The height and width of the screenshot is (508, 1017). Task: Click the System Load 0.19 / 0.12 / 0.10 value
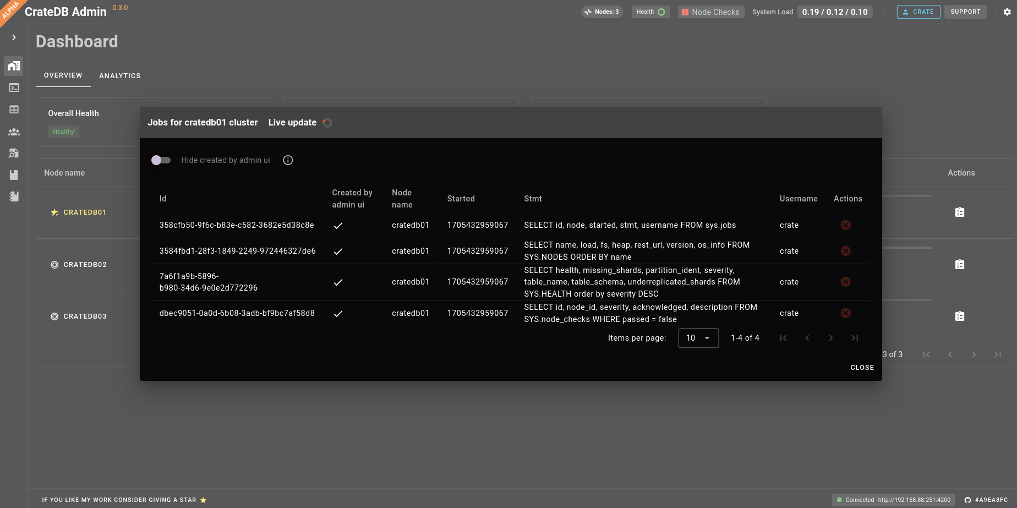click(835, 12)
